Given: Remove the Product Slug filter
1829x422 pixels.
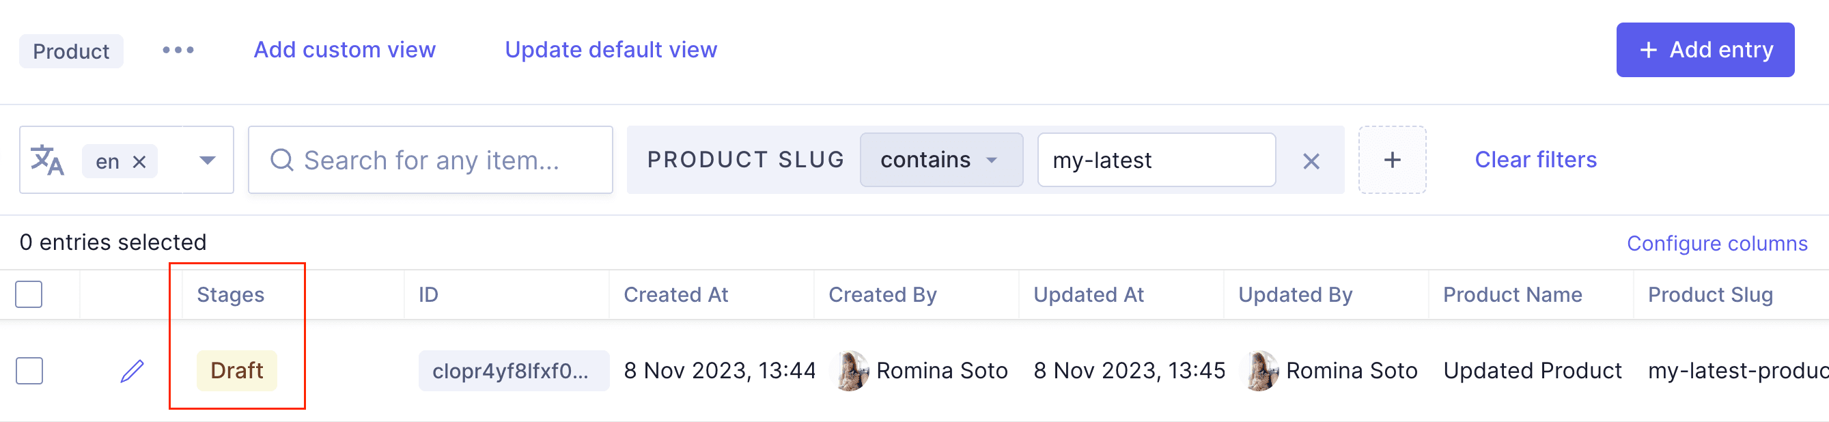Looking at the screenshot, I should point(1311,161).
